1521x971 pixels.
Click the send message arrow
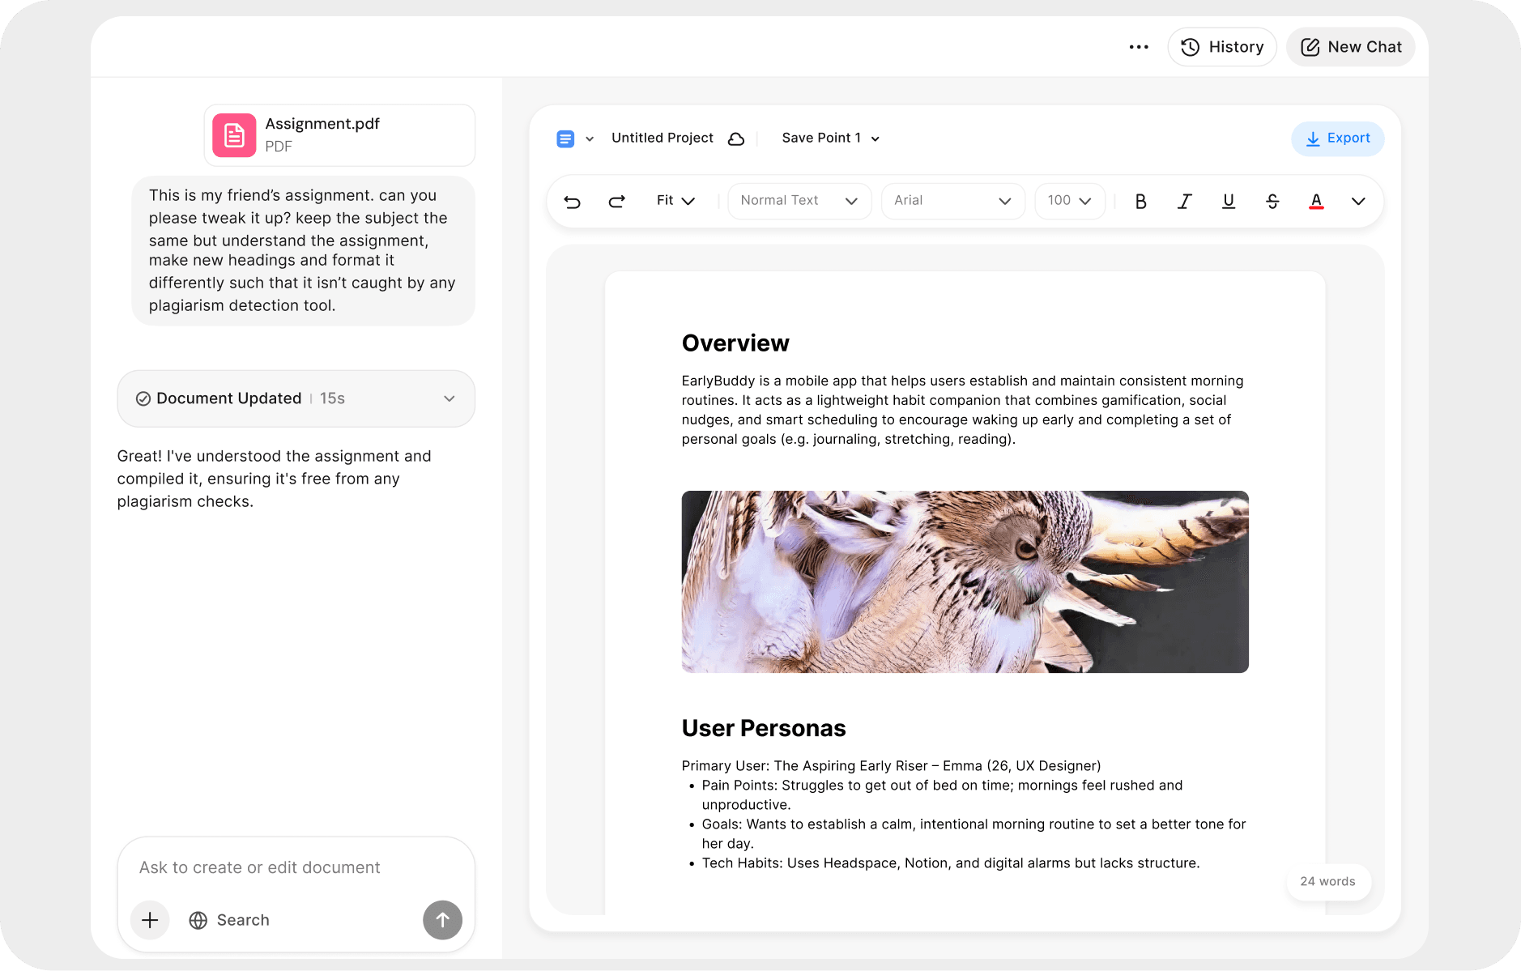441,919
